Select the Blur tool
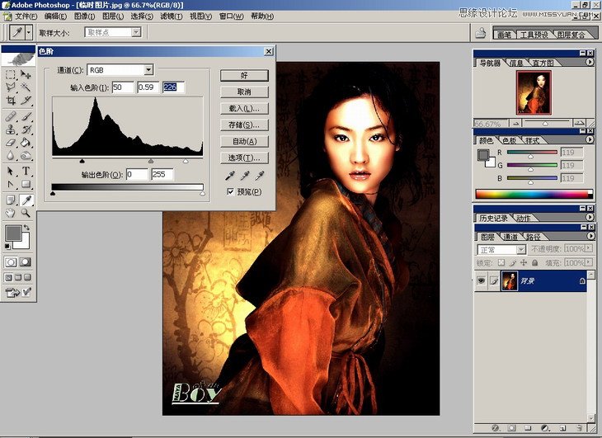The height and width of the screenshot is (438, 602). [x=11, y=155]
